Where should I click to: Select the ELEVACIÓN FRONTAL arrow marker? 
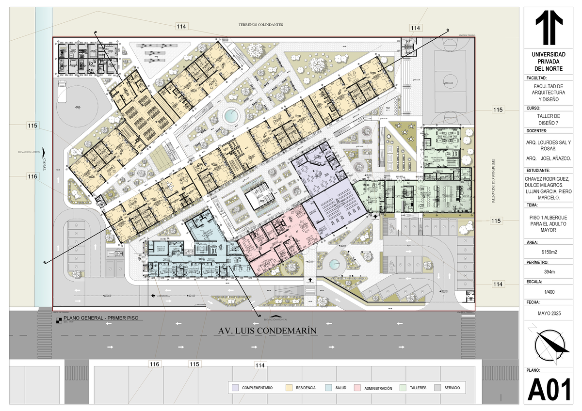pos(276,317)
